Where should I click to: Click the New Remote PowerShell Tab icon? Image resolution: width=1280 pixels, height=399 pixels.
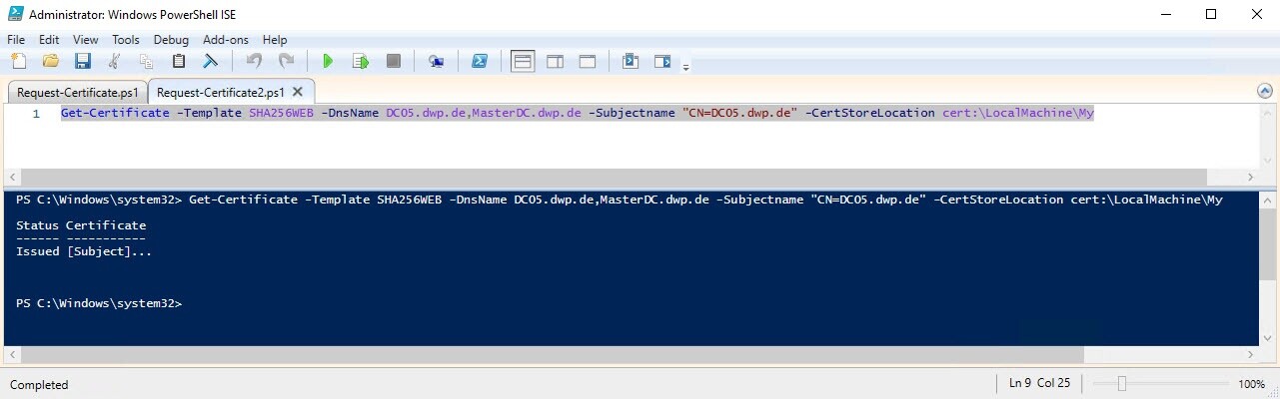pyautogui.click(x=436, y=62)
